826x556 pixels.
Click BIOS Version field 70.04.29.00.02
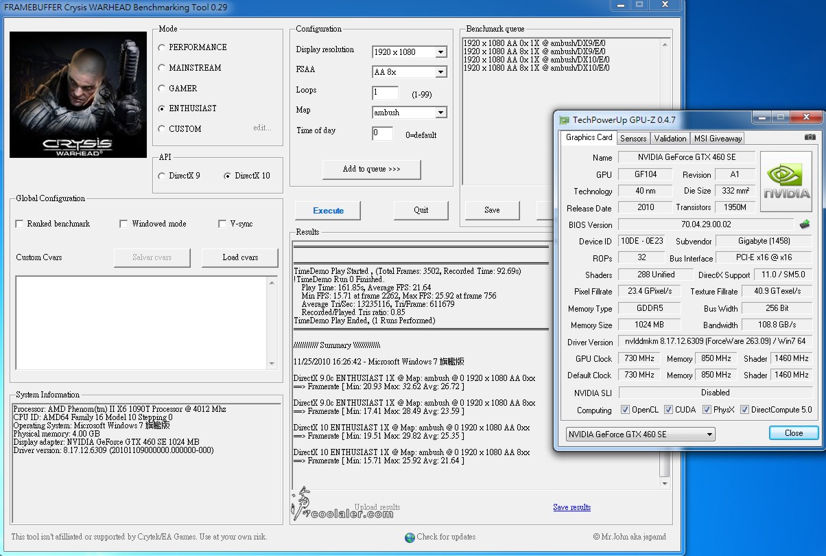[707, 224]
